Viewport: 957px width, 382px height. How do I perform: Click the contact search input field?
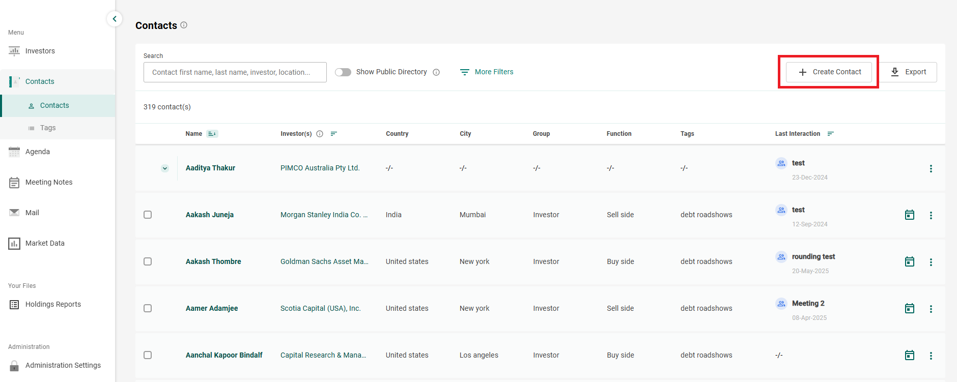[x=235, y=72]
